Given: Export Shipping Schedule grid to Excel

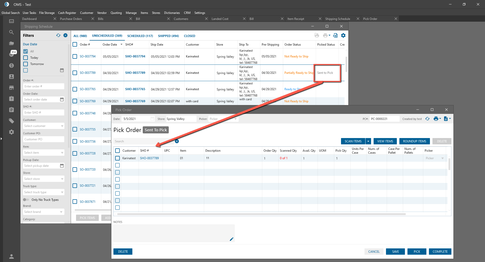Looking at the screenshot, I should 335,36.
